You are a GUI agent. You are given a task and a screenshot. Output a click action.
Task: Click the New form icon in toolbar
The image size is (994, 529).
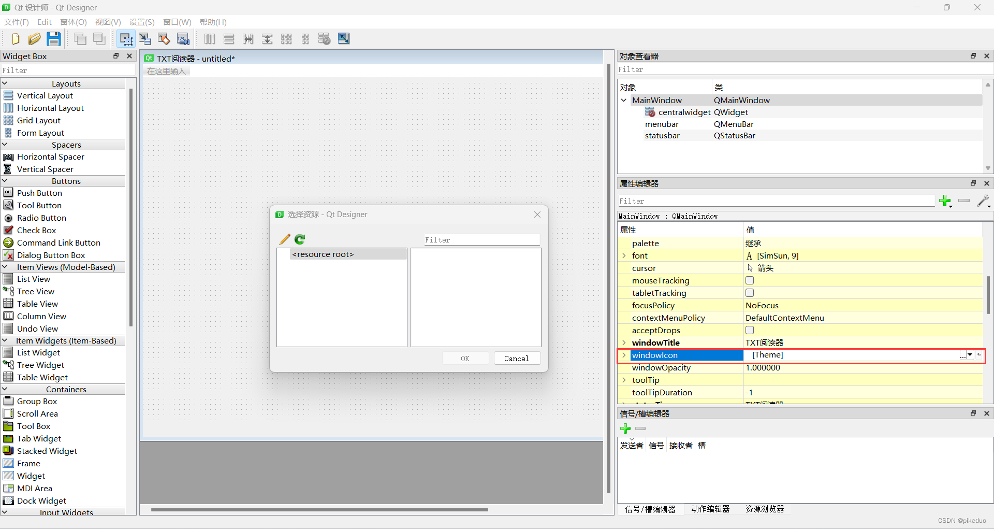(16, 39)
